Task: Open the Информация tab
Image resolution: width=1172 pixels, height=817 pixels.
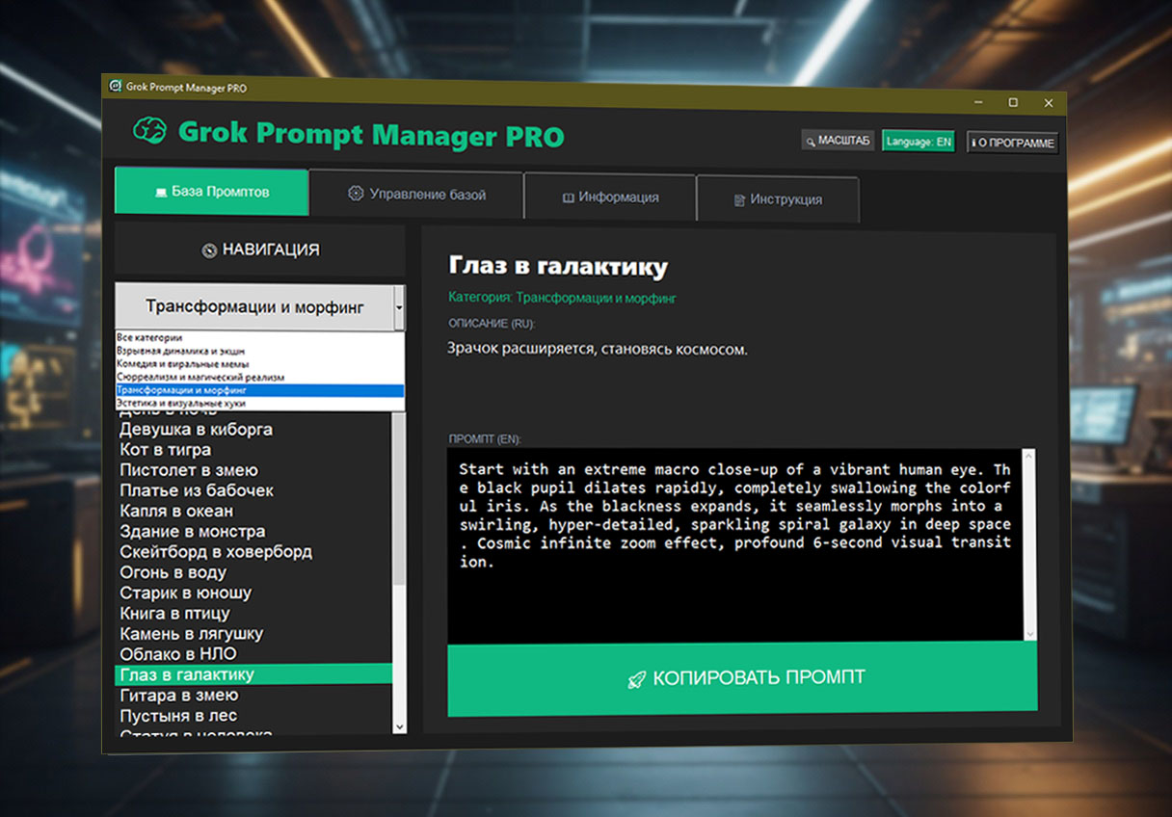Action: pyautogui.click(x=610, y=198)
